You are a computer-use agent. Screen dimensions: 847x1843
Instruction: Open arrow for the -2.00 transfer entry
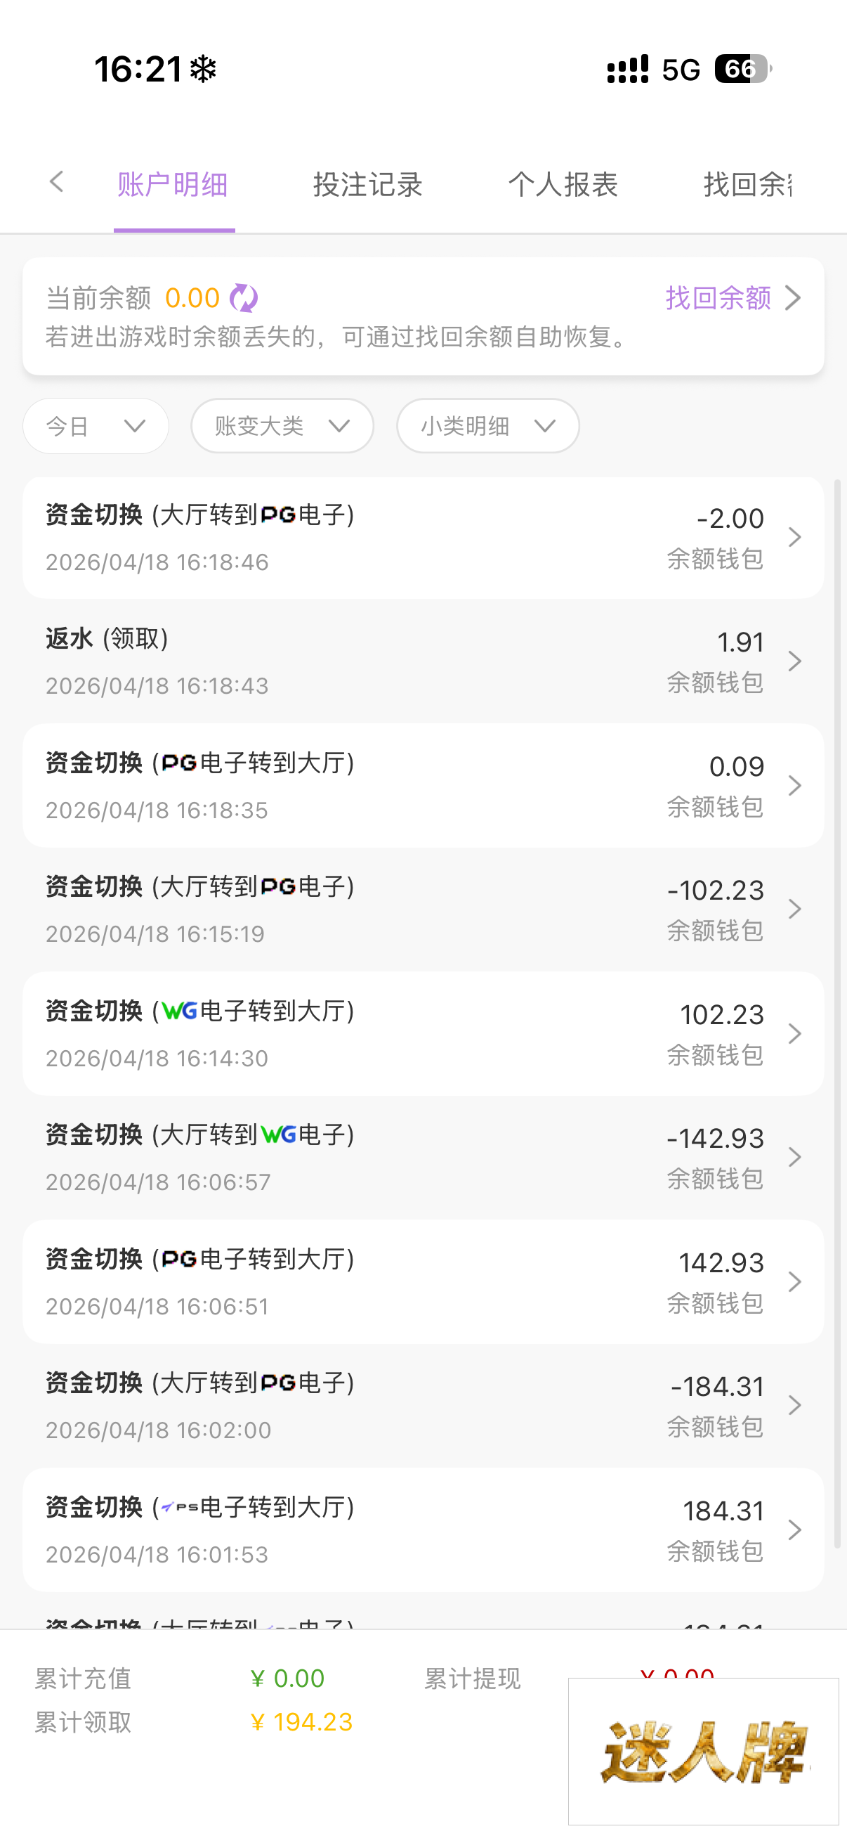794,537
